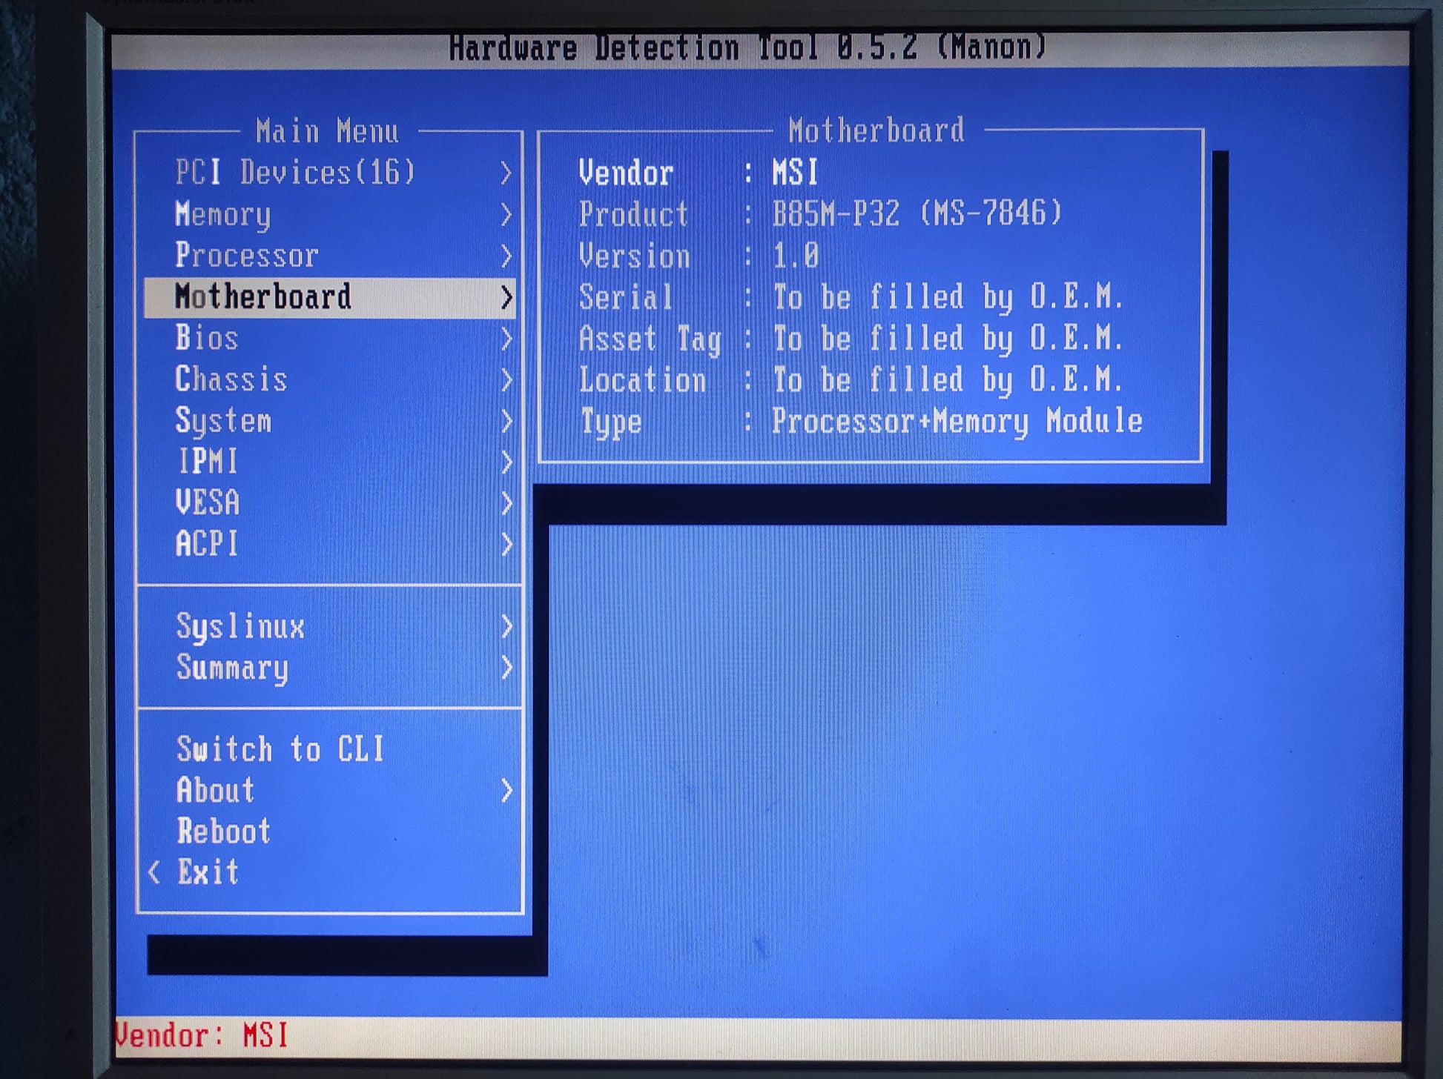
Task: Select IPMI from the main menu
Action: point(208,462)
